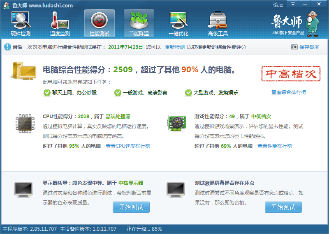This screenshot has width=329, height=234.
Task: Click the CPU score 2019
Action: coord(83,117)
